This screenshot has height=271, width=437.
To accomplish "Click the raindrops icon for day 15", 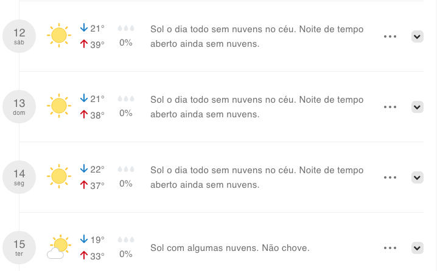I will point(126,240).
